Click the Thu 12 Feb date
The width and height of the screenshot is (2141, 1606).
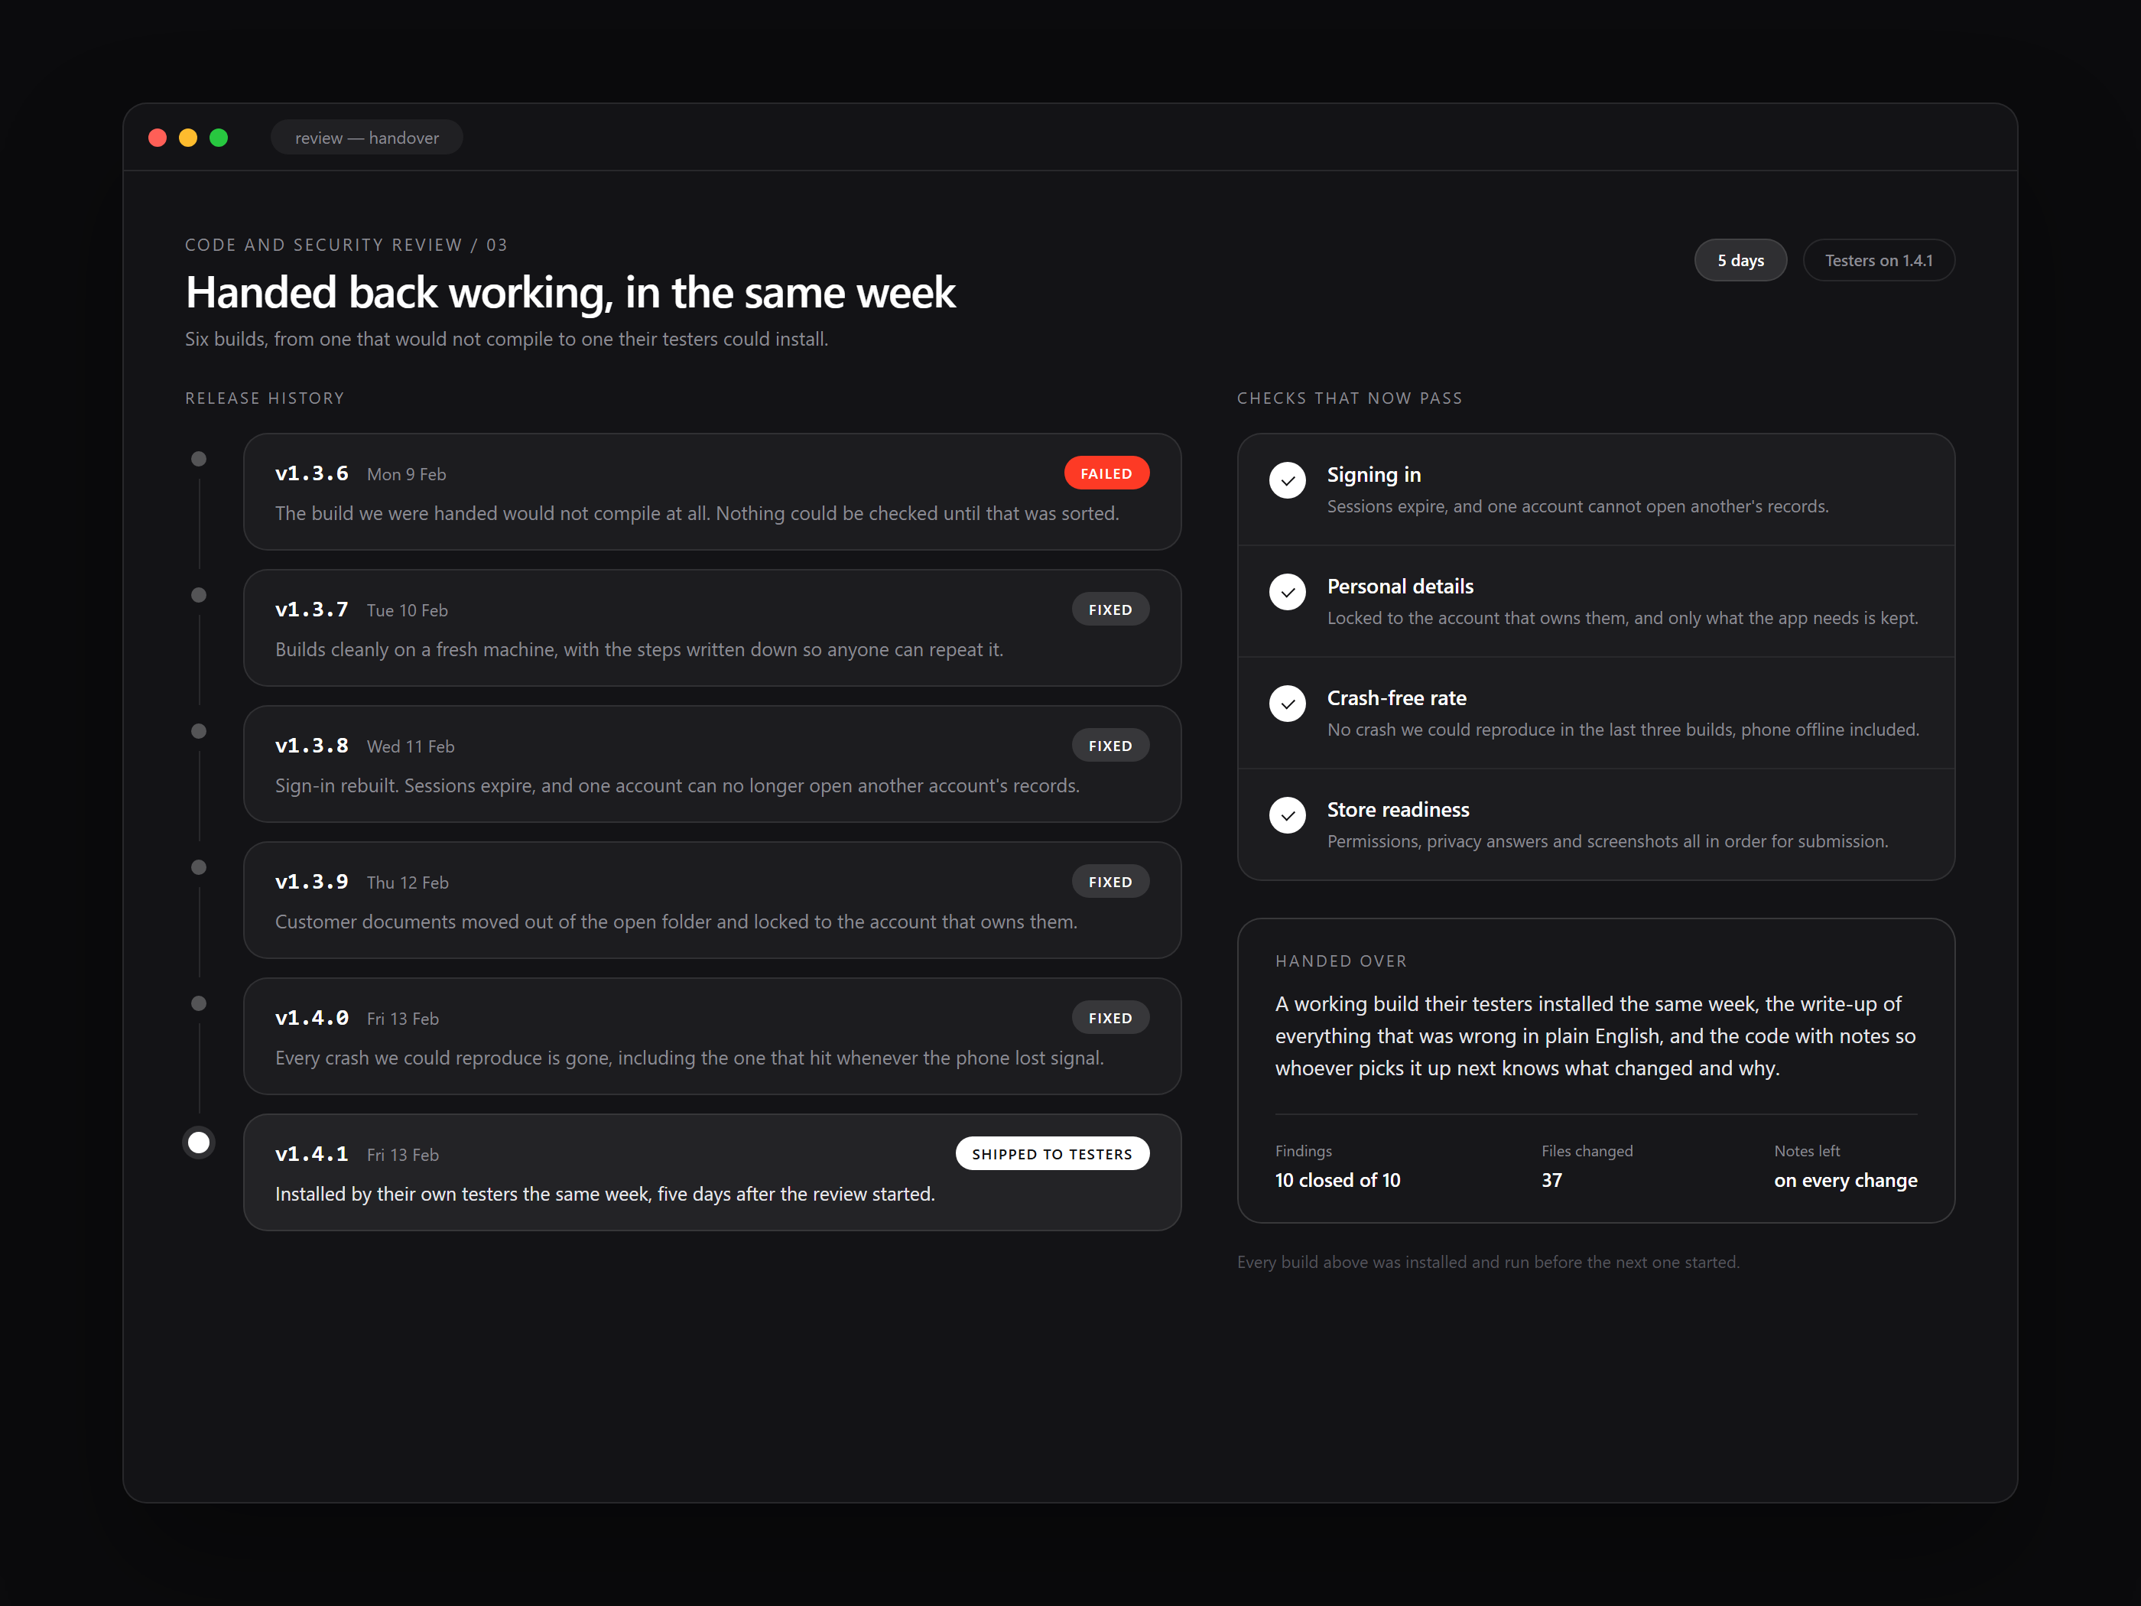tap(408, 883)
